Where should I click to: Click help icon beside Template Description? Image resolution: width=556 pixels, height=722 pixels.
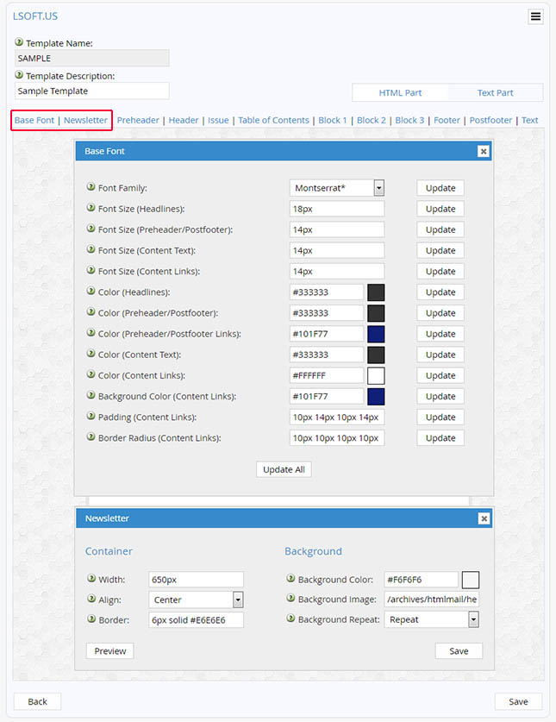point(19,74)
